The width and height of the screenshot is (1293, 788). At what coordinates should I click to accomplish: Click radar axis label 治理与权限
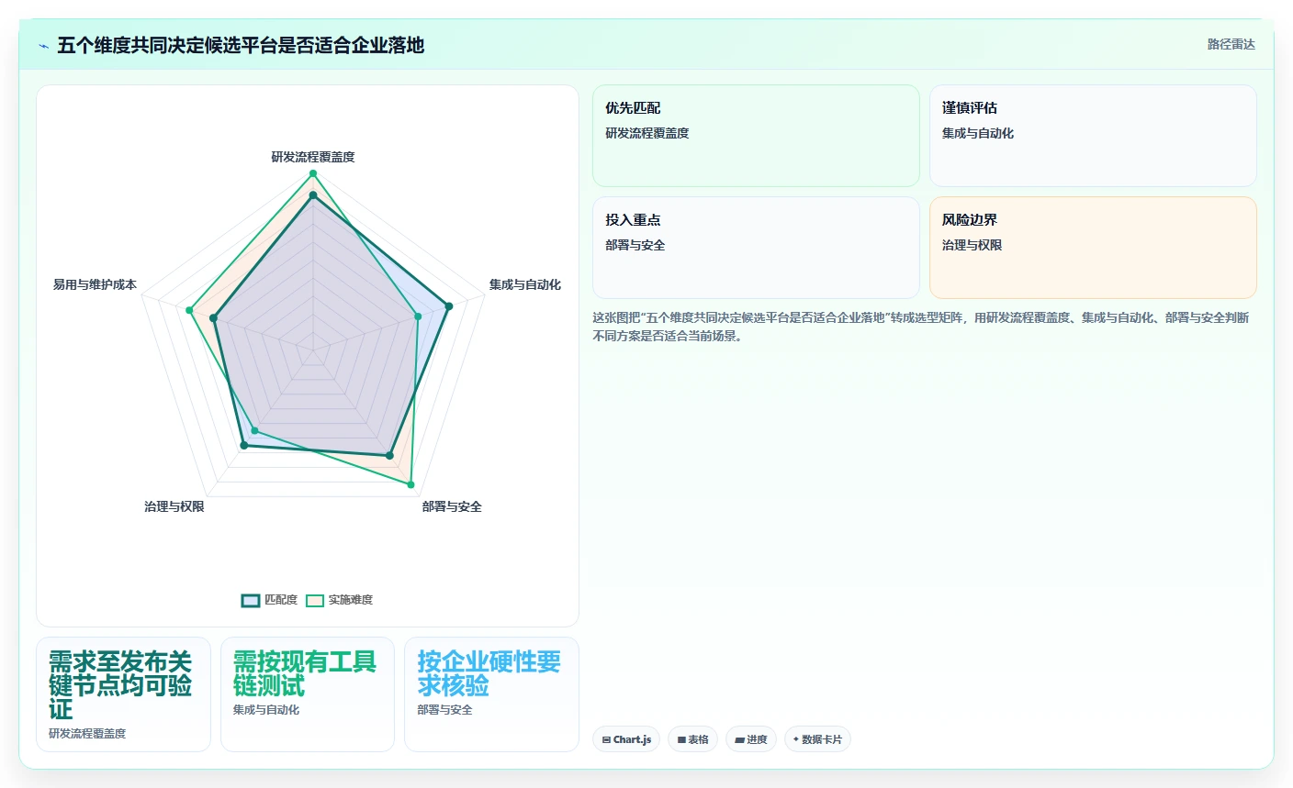tap(174, 506)
